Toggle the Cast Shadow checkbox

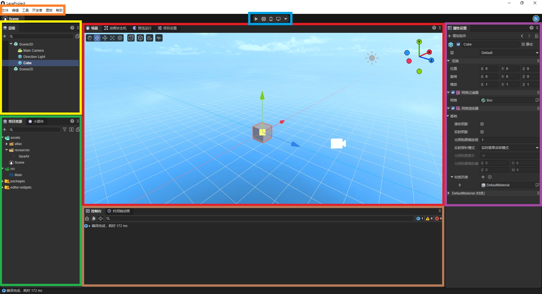(x=482, y=132)
